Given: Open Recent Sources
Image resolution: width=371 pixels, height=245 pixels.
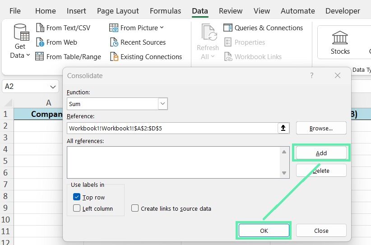Looking at the screenshot, I should (x=138, y=42).
